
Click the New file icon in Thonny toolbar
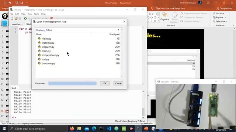click(x=12, y=18)
